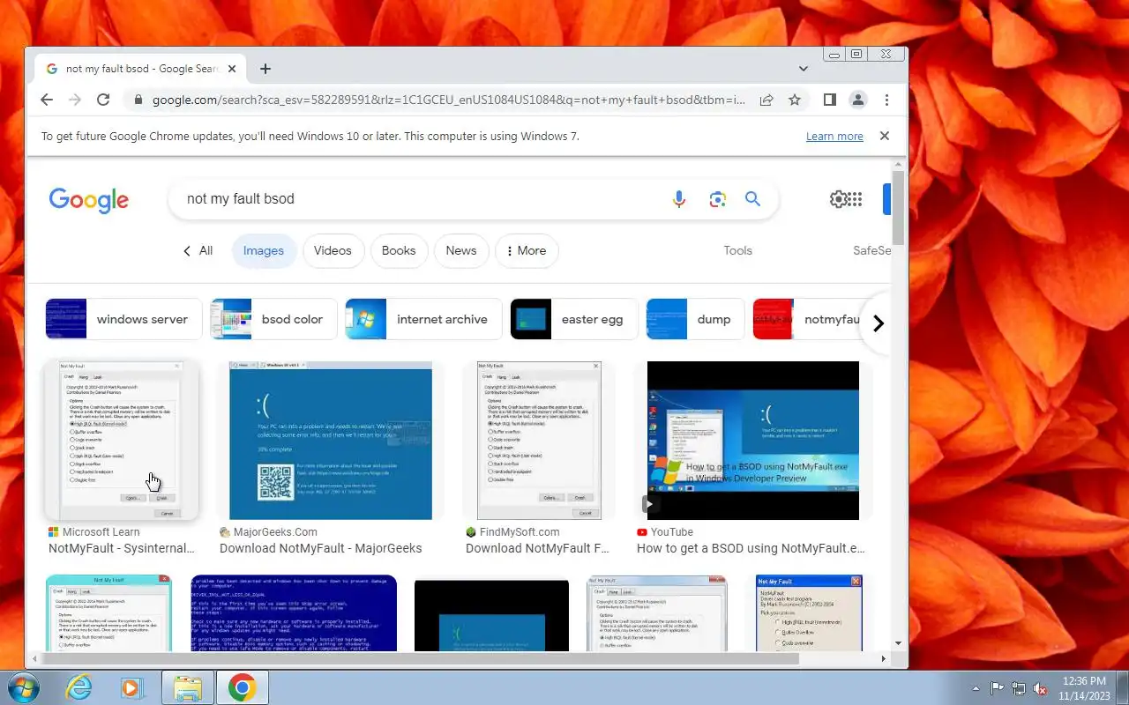Expand the More search filters dropdown
This screenshot has height=705, width=1129.
[527, 250]
